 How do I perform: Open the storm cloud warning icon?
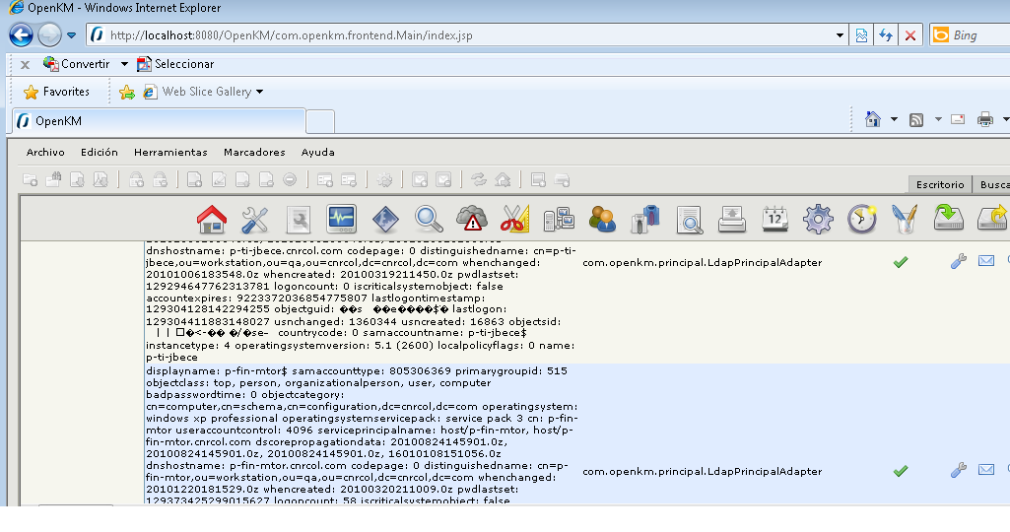pyautogui.click(x=472, y=219)
